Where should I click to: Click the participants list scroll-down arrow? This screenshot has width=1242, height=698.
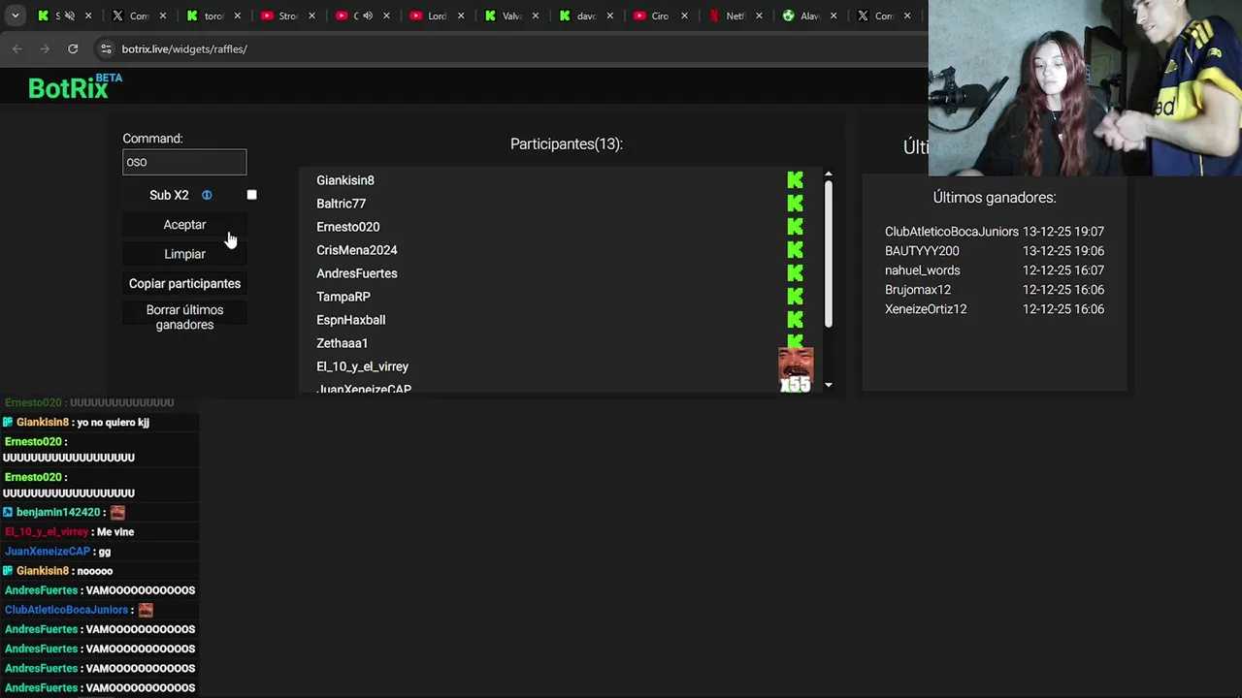(829, 385)
